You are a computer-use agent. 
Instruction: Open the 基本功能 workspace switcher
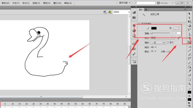click(125, 3)
